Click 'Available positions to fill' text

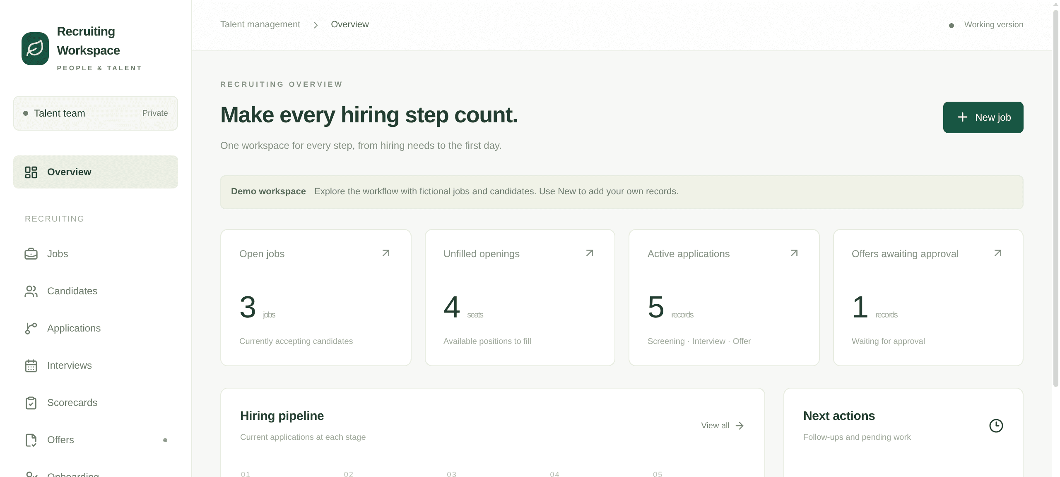click(x=487, y=341)
